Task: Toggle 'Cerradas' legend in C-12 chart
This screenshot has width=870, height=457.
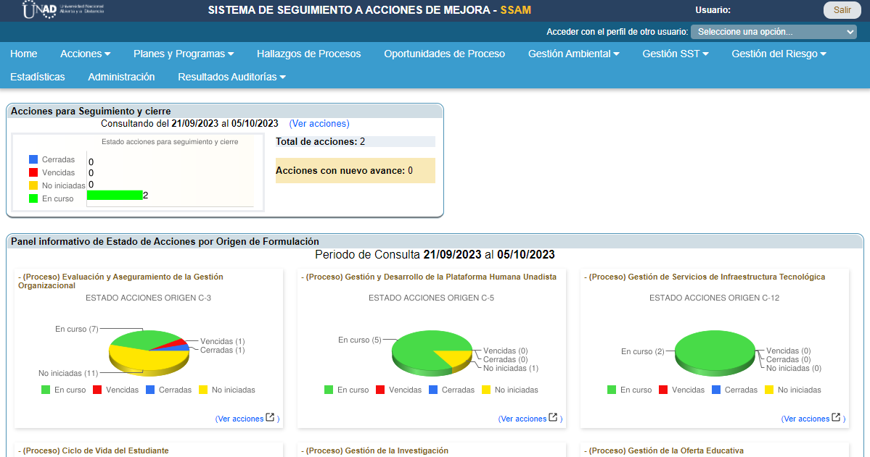Action: (x=734, y=390)
